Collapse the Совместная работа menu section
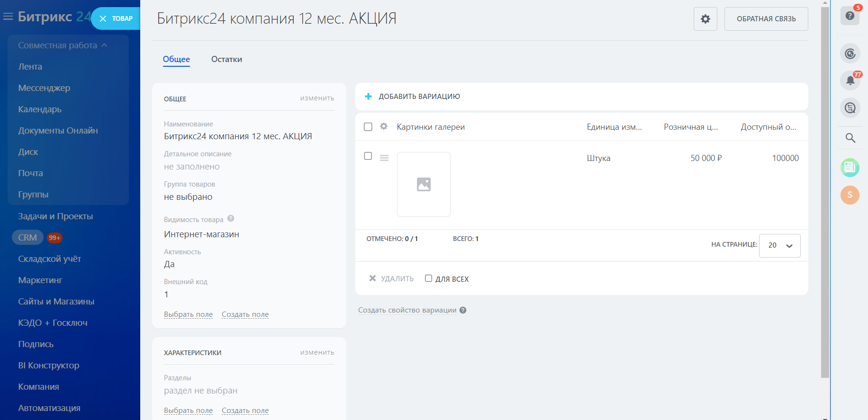 pos(63,45)
